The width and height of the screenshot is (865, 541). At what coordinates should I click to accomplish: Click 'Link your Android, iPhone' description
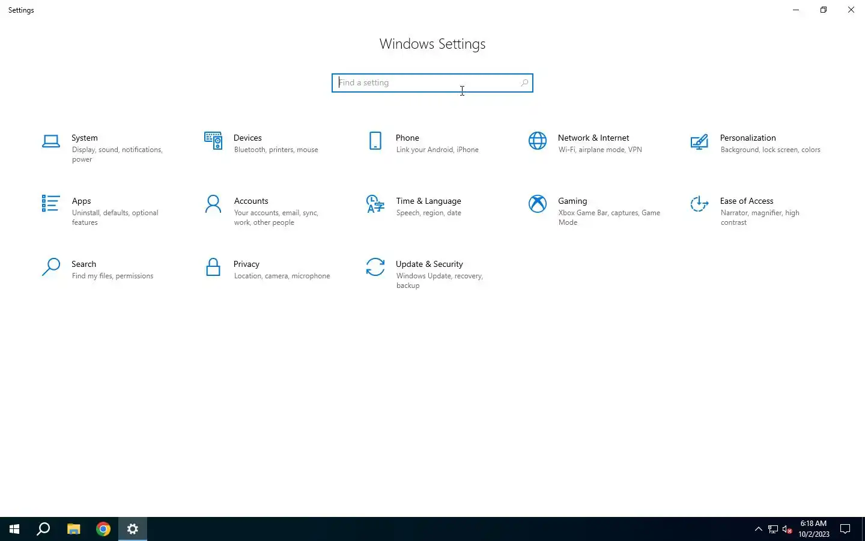(x=437, y=150)
